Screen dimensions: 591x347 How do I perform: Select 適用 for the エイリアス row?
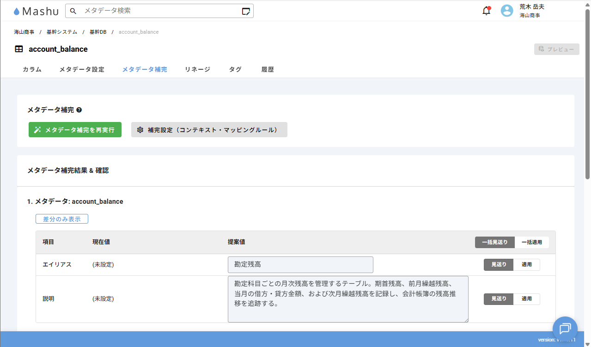click(x=527, y=265)
